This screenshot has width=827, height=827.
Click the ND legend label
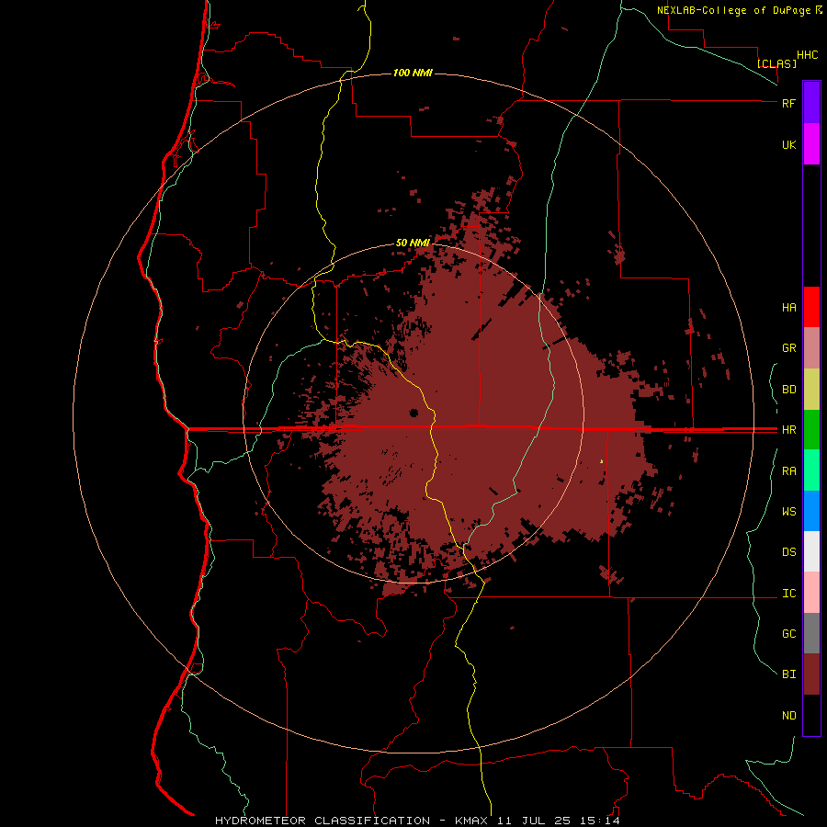click(x=788, y=715)
